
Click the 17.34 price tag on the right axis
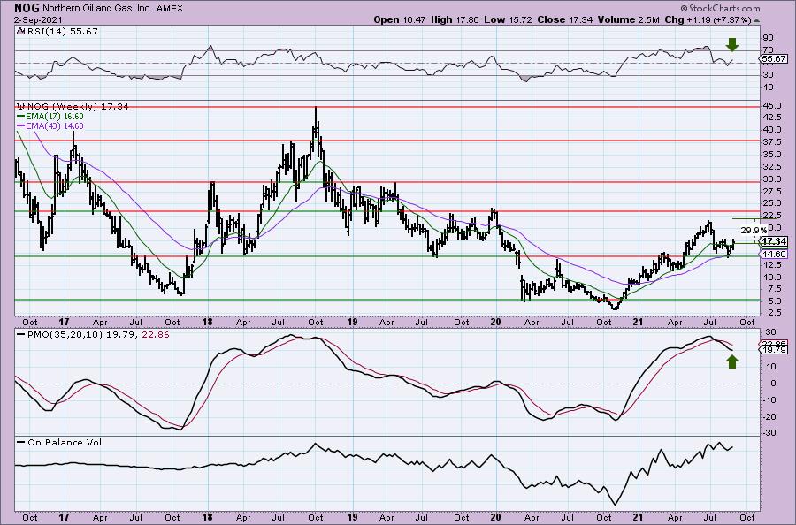click(774, 241)
